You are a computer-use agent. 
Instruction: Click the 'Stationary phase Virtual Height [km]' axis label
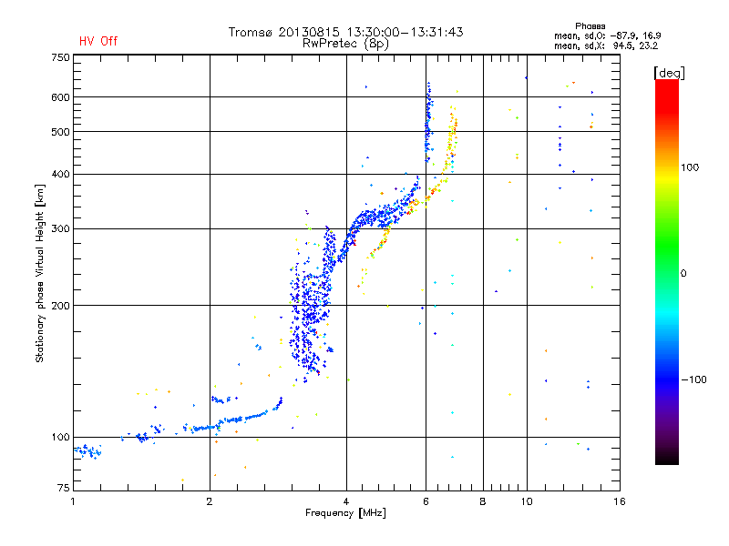(40, 273)
